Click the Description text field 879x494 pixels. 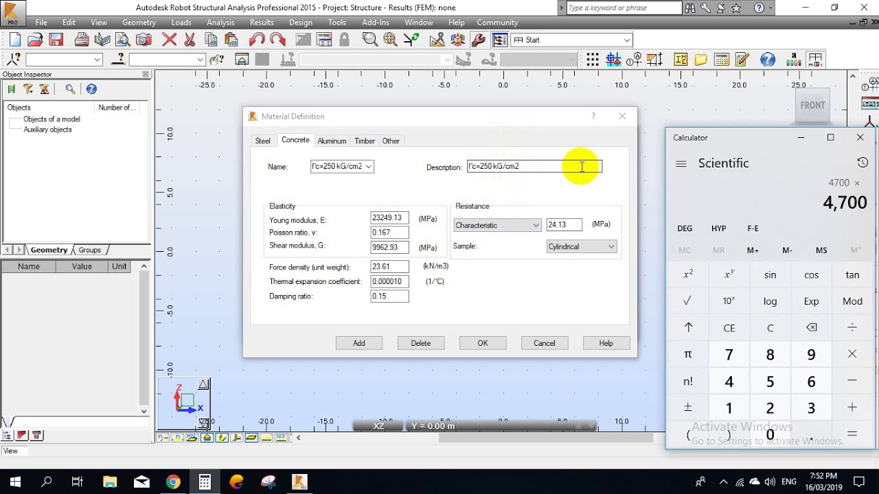tap(534, 166)
